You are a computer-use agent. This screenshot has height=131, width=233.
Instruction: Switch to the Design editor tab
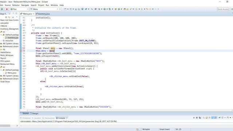34,114
